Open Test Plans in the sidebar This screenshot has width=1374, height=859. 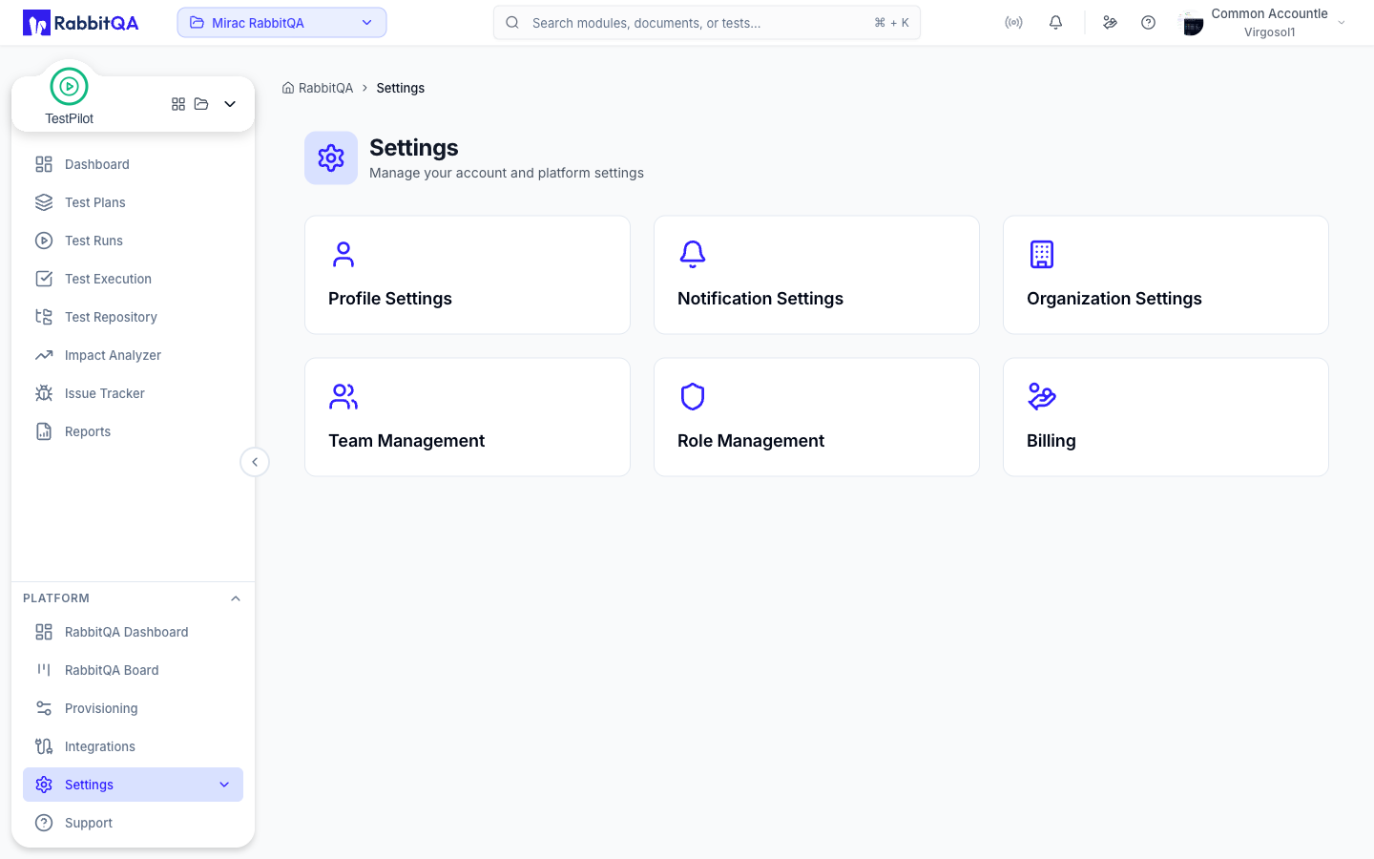click(133, 202)
